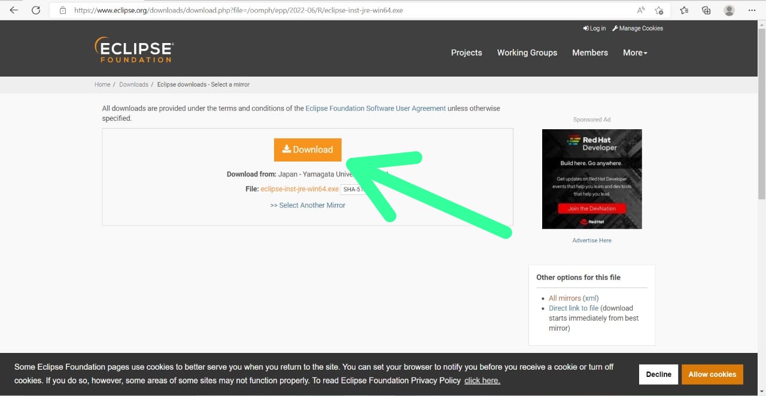Click the Sponsored Ad label
The width and height of the screenshot is (766, 396).
point(592,120)
